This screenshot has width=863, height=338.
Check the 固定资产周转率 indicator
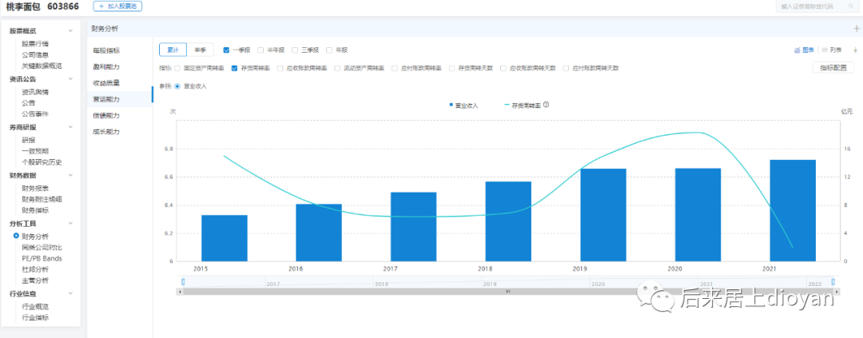click(177, 68)
